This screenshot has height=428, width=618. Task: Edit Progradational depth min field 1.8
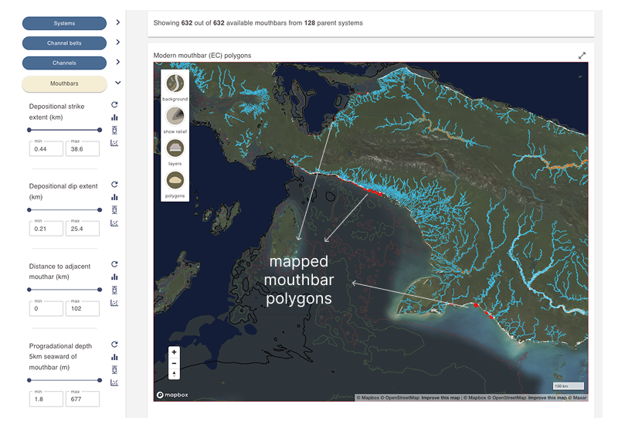tap(46, 399)
